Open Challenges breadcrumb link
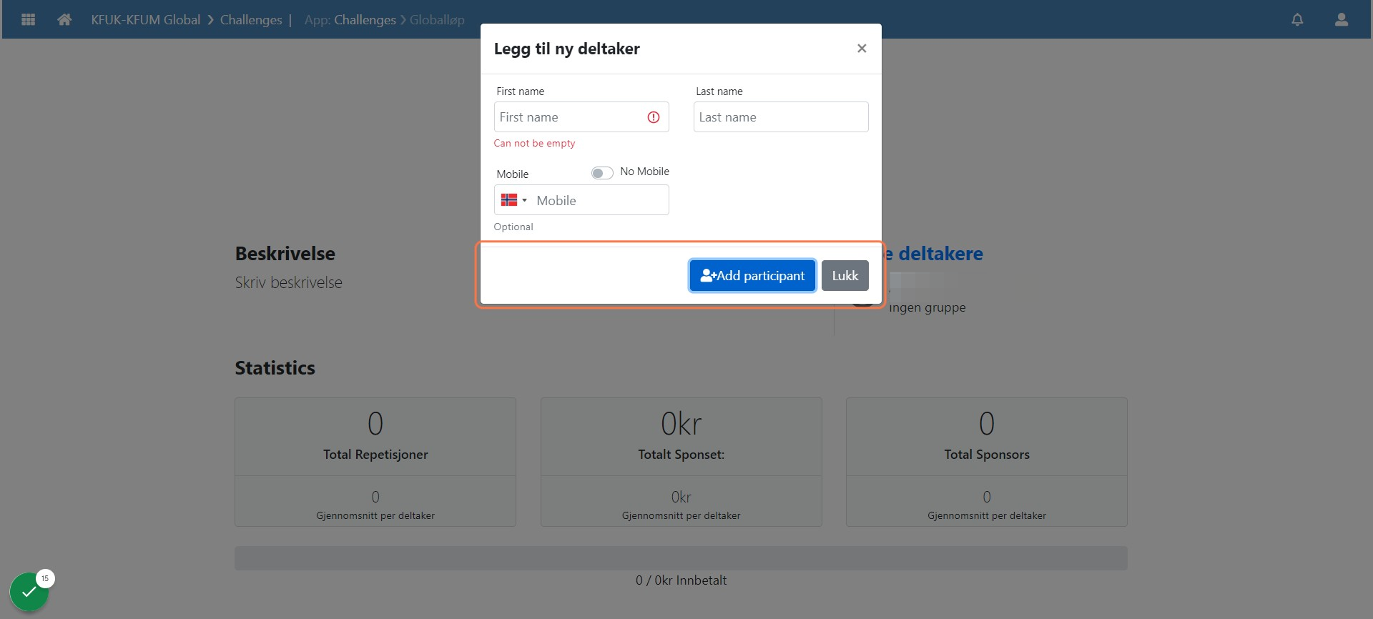Screen dimensions: 1373x619 [251, 20]
